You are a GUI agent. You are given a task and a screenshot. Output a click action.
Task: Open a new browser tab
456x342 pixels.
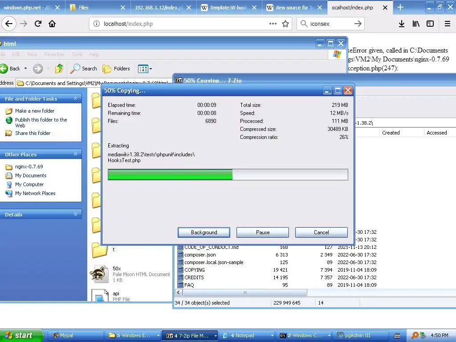(x=400, y=7)
